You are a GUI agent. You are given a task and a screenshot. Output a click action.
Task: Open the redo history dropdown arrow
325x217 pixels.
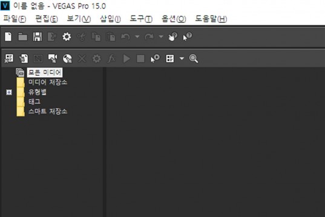pos(161,37)
